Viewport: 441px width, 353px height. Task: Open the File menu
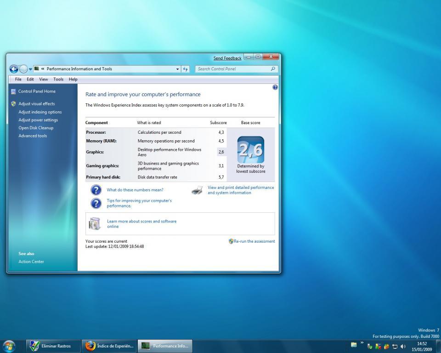(18, 80)
